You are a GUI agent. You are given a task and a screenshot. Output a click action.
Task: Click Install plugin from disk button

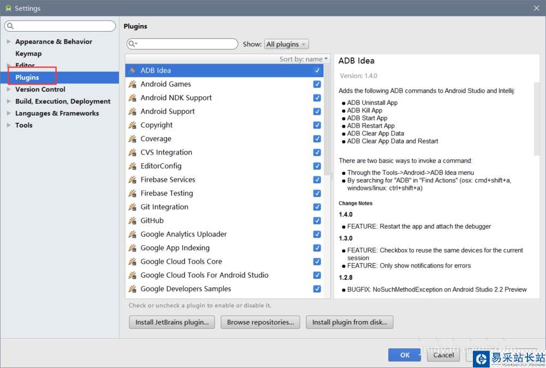point(349,322)
